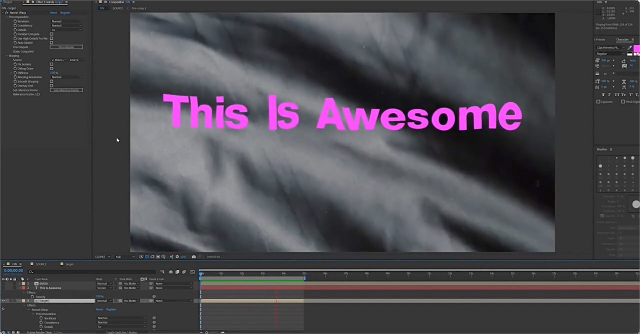Hide the target layer with eye icon
The height and width of the screenshot is (334, 640).
[x=3, y=301]
